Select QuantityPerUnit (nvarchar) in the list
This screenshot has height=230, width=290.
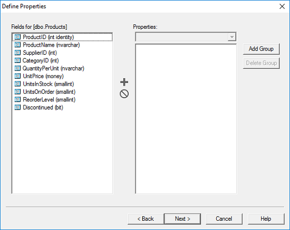tap(53, 68)
